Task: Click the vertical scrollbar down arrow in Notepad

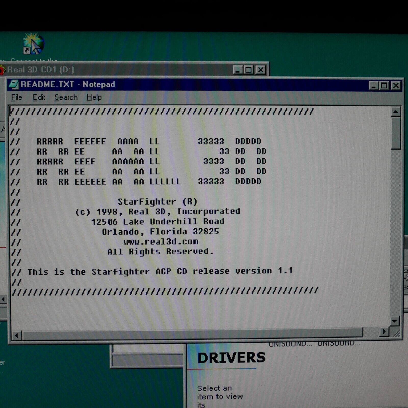Action: click(394, 321)
